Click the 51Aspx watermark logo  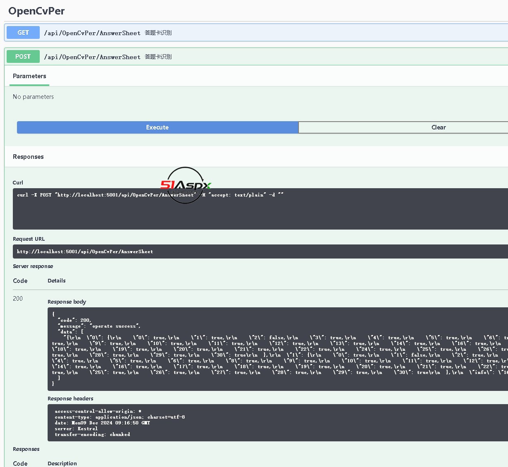[185, 185]
